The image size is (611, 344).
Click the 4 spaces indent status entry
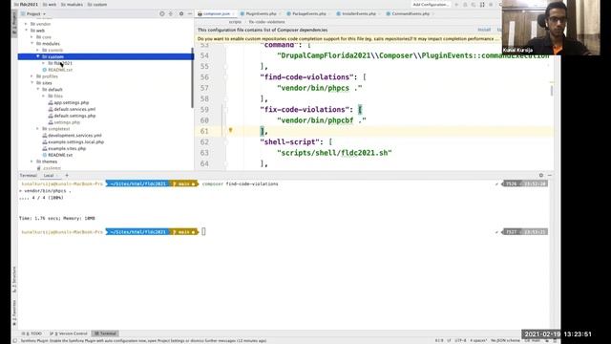click(x=477, y=340)
